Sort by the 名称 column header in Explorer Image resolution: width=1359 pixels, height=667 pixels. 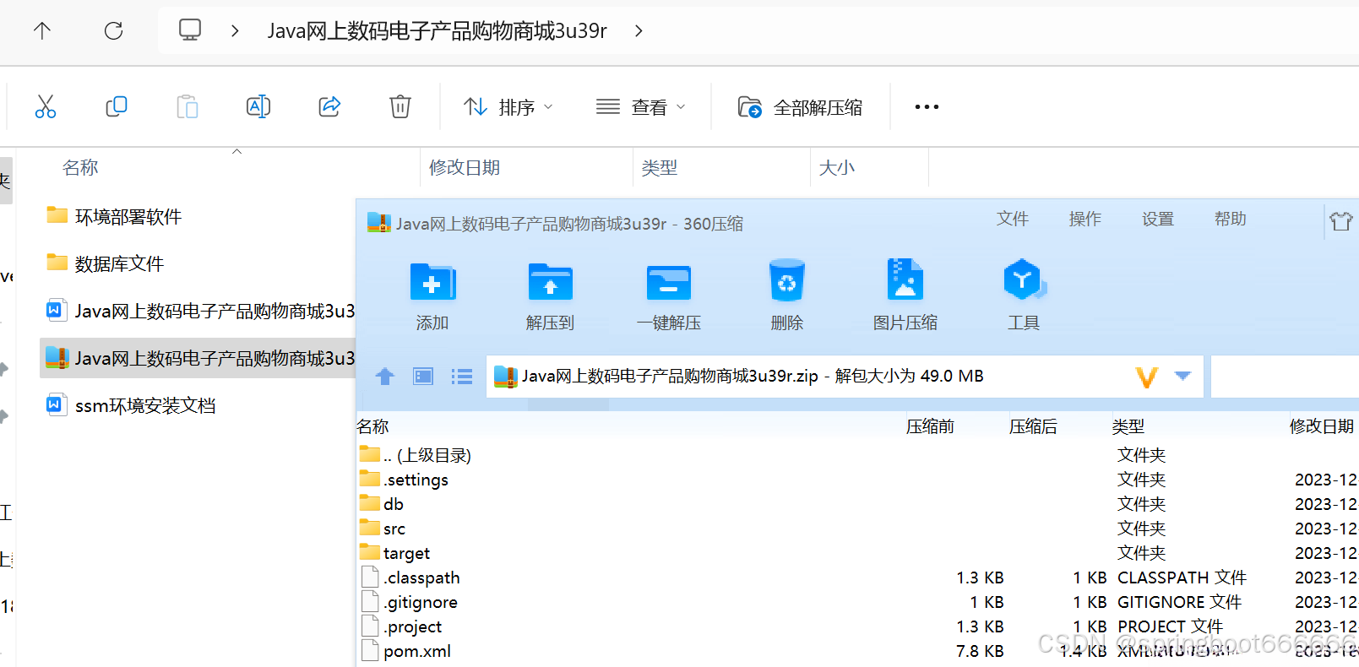(80, 167)
